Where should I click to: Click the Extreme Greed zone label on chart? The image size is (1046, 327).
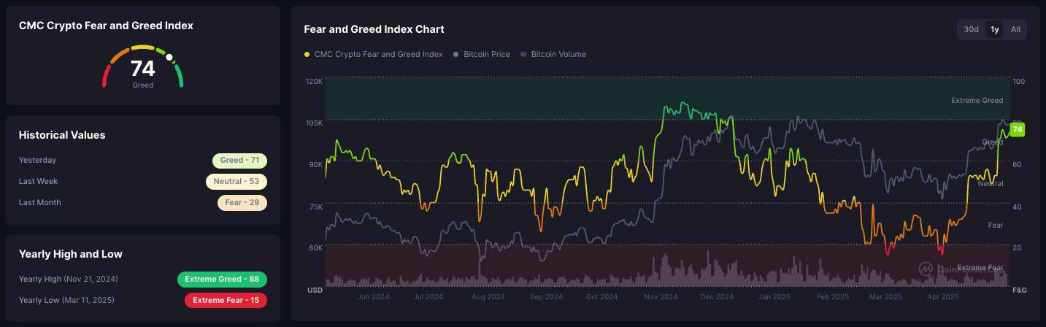(977, 101)
